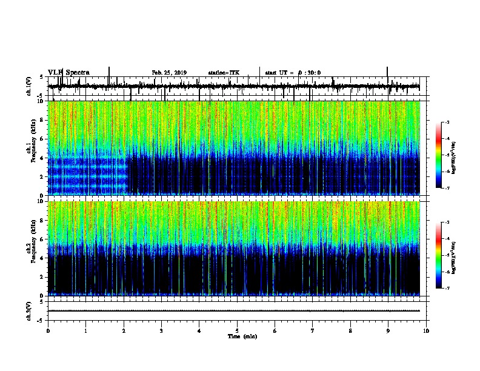Click the "VLF Spectra" title text
The image size is (480, 371).
click(x=68, y=73)
